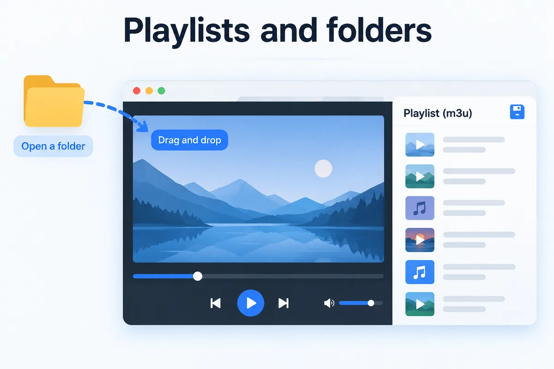
Task: Click the seek bar progress handle
Action: click(x=198, y=276)
